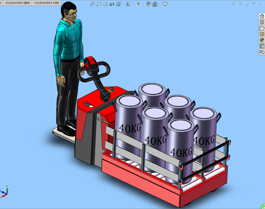The width and height of the screenshot is (265, 209).
Task: Open the View Settings dropdown arrow
Action: (170, 4)
